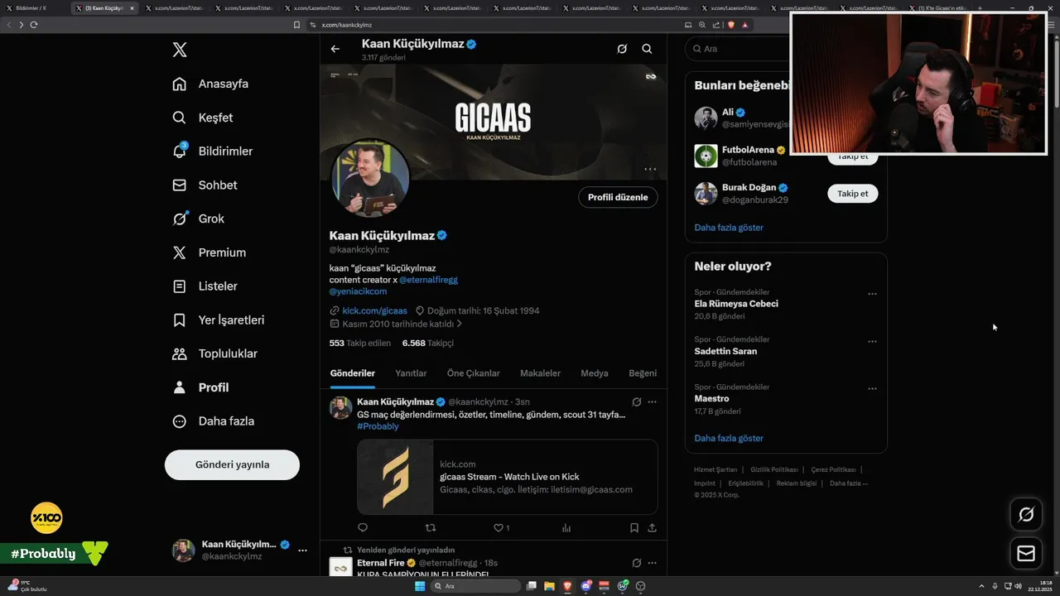
Task: Click Grok icon on GS maç post
Action: (x=636, y=402)
